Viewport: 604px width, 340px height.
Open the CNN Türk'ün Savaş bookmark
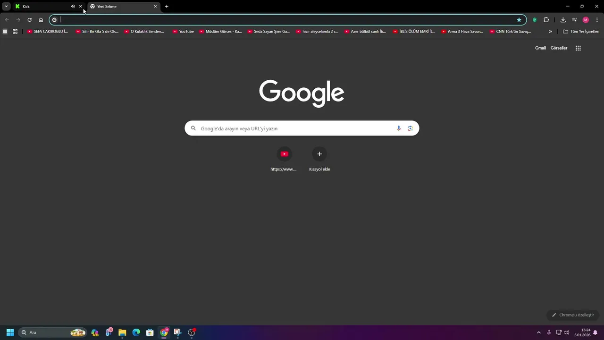pos(511,32)
